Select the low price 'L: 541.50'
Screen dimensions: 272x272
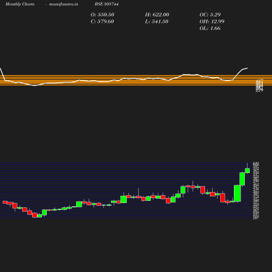point(157,22)
